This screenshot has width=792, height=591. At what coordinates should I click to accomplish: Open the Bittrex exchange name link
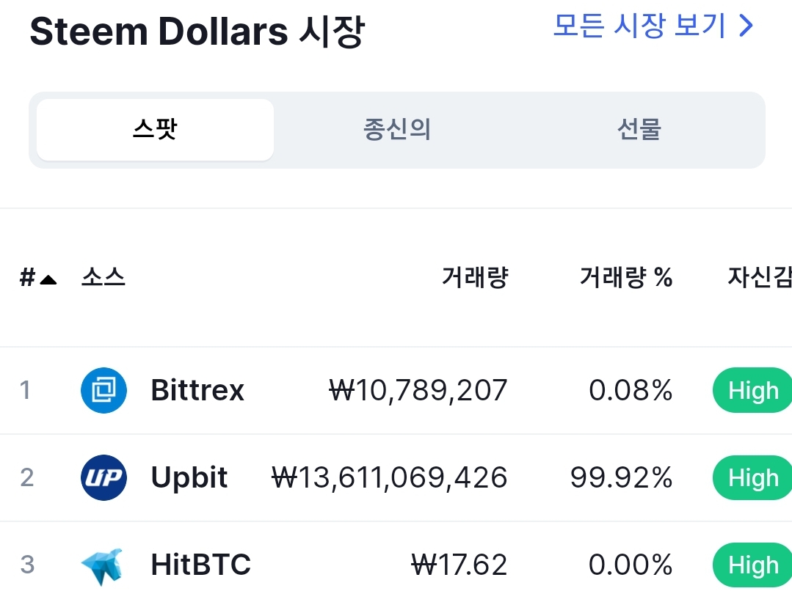click(x=197, y=390)
